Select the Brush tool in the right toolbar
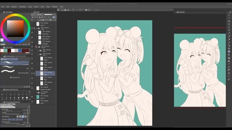This screenshot has width=232, height=130. click(x=229, y=43)
